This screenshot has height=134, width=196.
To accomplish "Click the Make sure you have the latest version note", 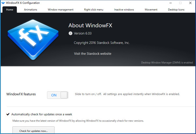I will pos(78,121).
